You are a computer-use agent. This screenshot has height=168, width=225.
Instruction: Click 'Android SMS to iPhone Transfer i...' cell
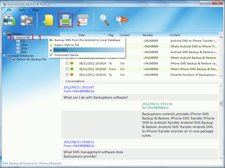click(x=194, y=41)
